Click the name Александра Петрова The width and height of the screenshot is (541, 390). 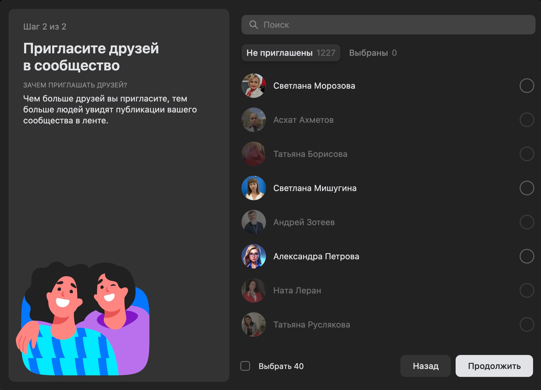(x=316, y=257)
